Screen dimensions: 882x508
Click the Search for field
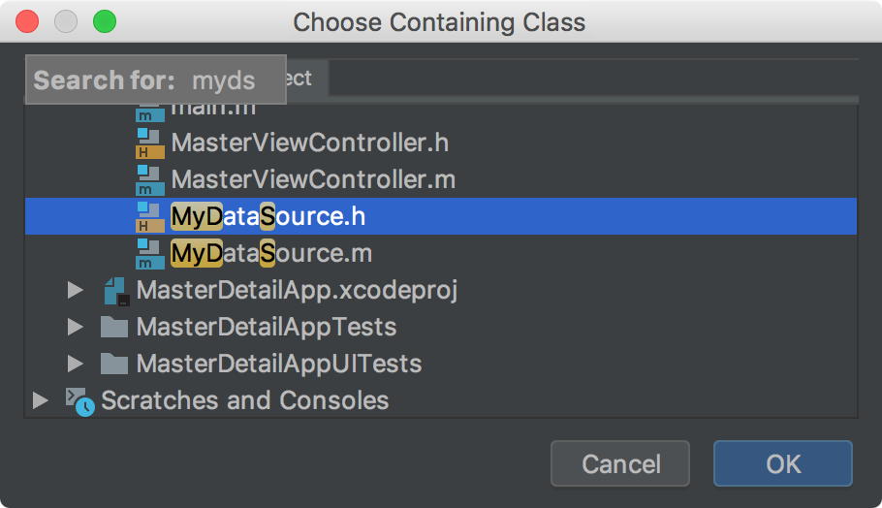click(156, 79)
